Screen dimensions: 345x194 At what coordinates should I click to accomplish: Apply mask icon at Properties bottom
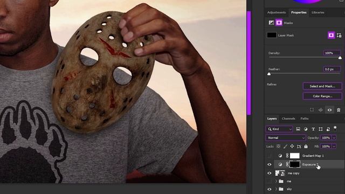click(x=321, y=110)
